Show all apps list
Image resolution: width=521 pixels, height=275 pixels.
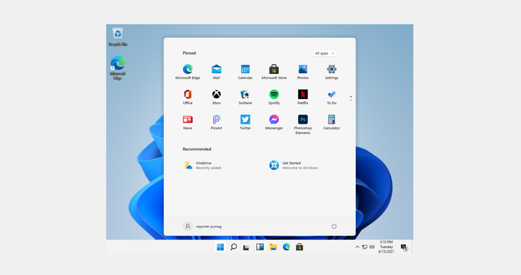(x=325, y=53)
